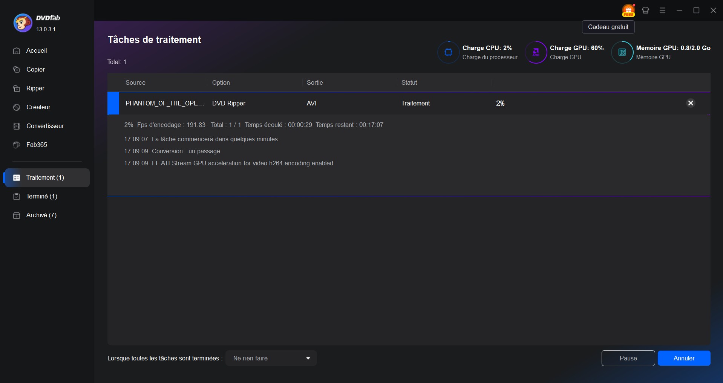Click the version number 13.0.3.1

pyautogui.click(x=46, y=29)
